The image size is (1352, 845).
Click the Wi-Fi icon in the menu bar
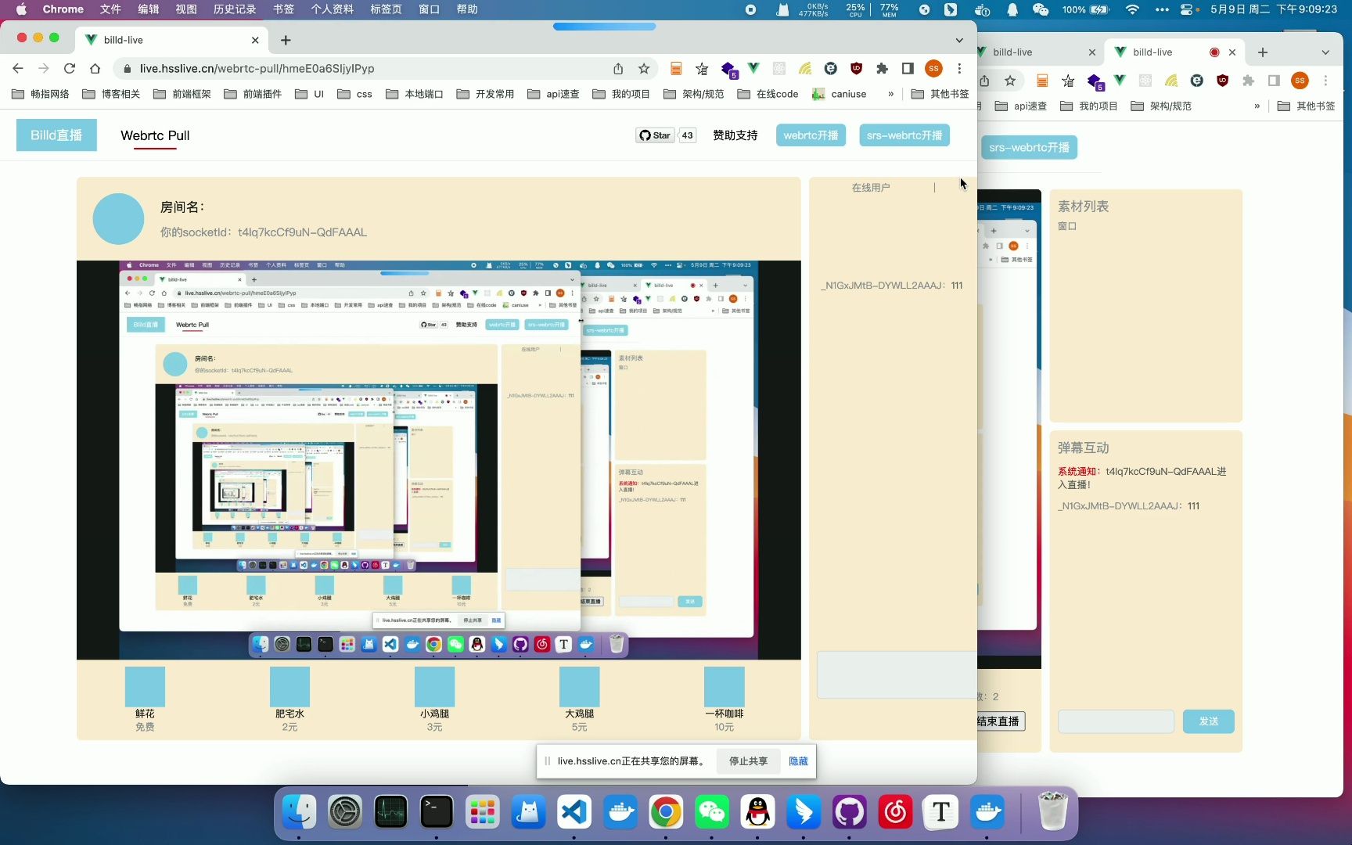click(1132, 9)
